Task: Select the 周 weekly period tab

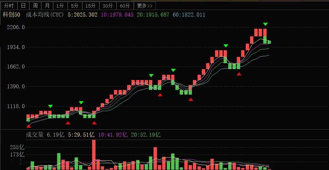Action: 35,6
